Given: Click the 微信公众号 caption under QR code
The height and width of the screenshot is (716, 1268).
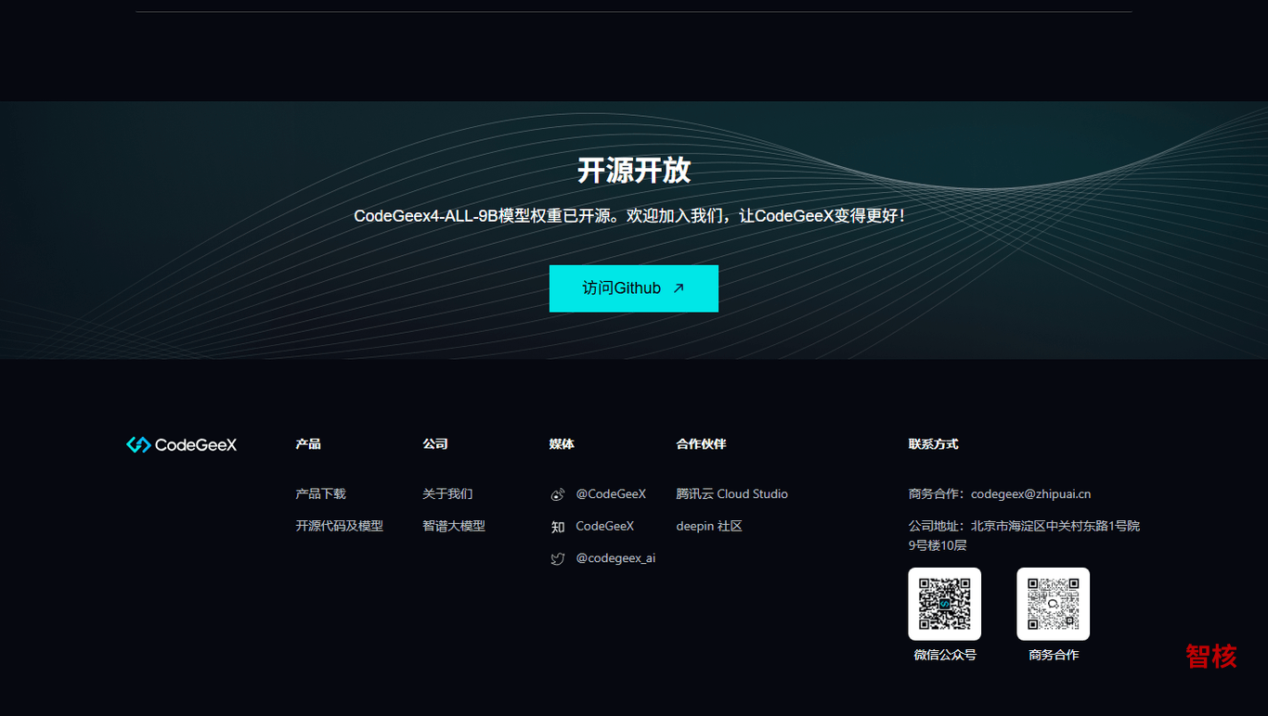Looking at the screenshot, I should (x=945, y=655).
